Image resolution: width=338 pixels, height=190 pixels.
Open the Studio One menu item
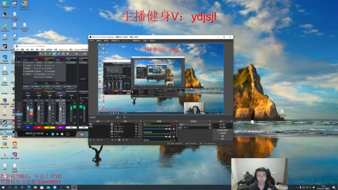(63, 49)
